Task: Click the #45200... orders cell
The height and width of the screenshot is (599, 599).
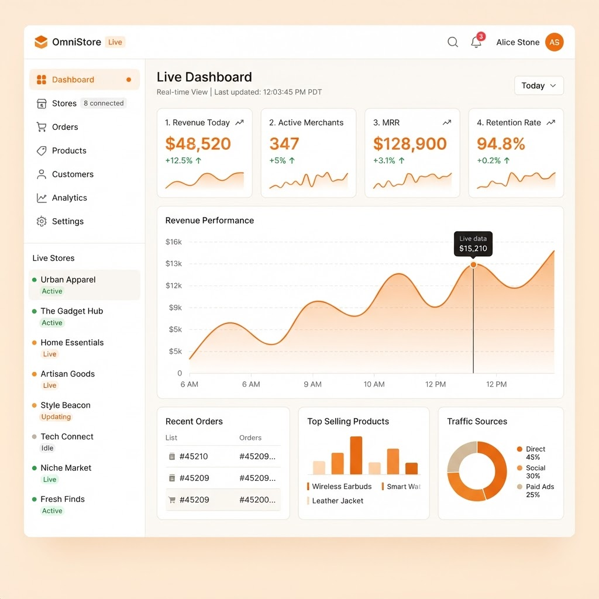Action: tap(257, 500)
